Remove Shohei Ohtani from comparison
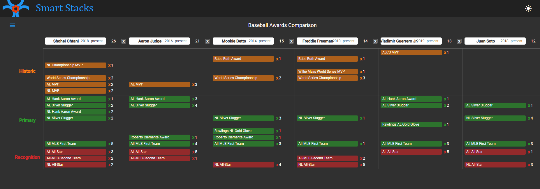 pos(124,41)
